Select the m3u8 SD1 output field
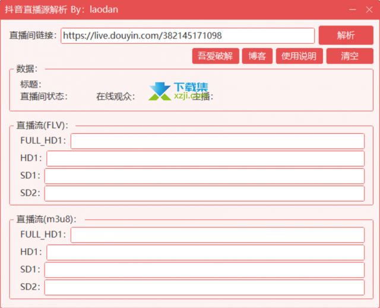 (x=204, y=270)
